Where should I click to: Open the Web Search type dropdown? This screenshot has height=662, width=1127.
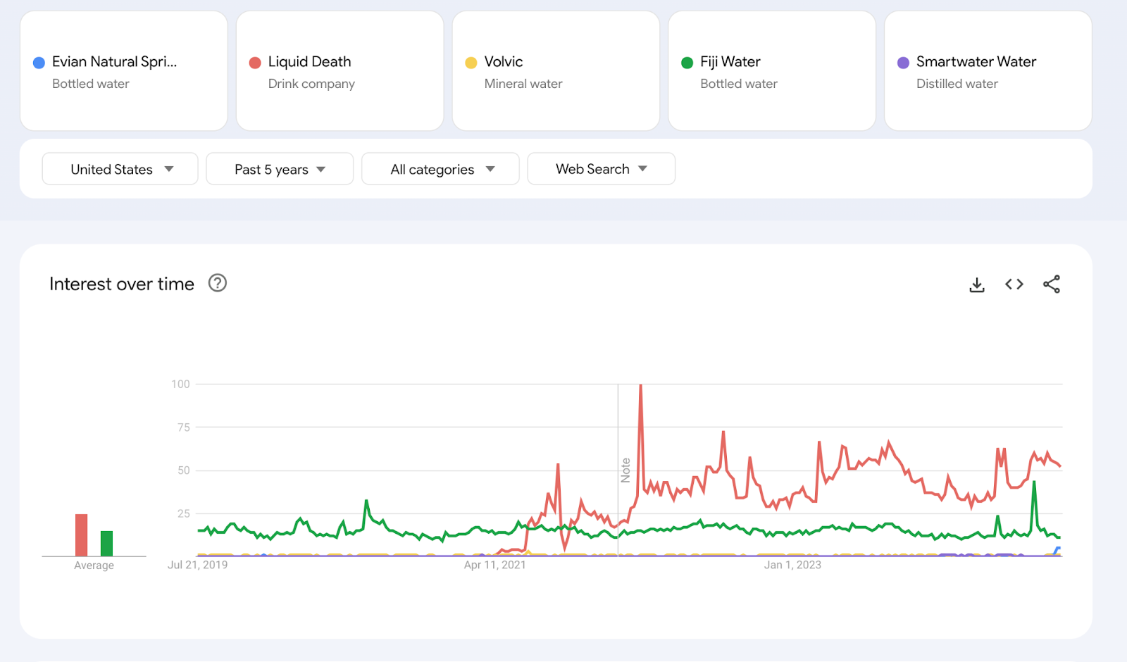point(601,169)
